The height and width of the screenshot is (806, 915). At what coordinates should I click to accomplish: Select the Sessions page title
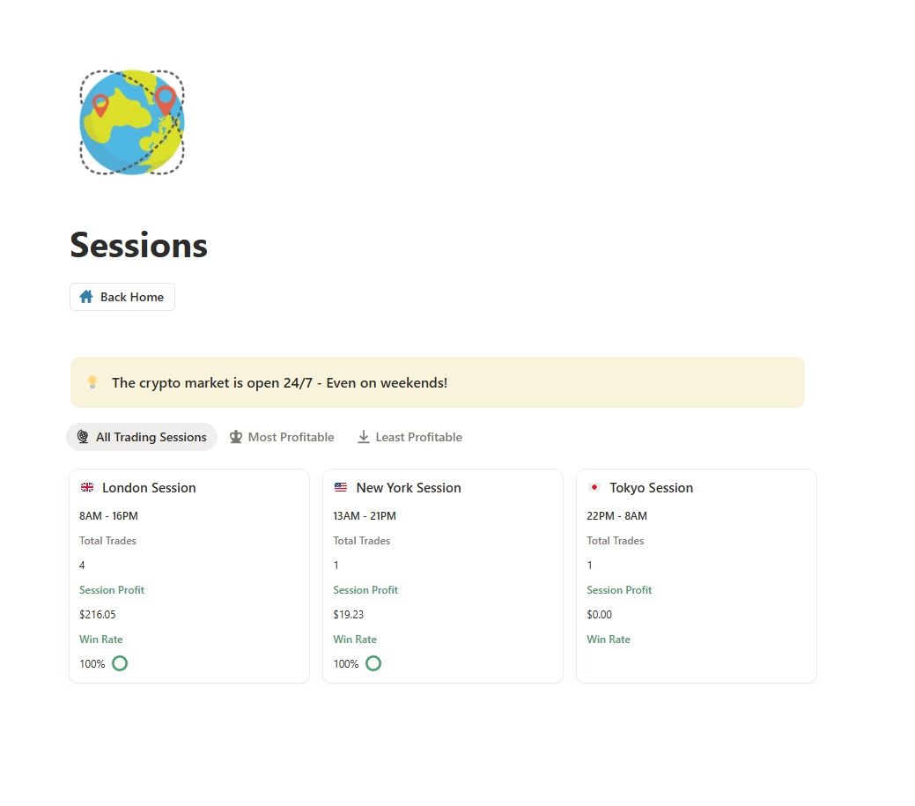coord(137,245)
